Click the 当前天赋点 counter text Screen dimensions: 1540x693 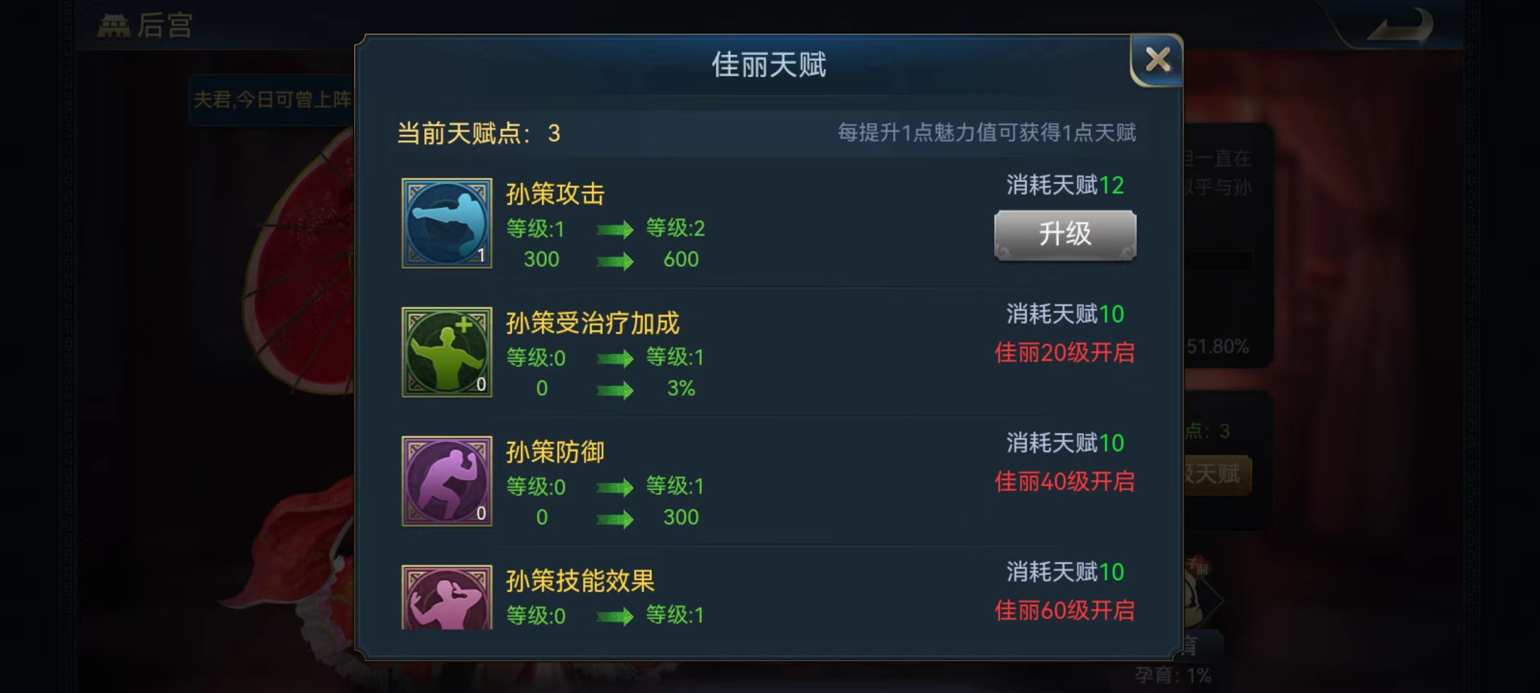click(479, 133)
